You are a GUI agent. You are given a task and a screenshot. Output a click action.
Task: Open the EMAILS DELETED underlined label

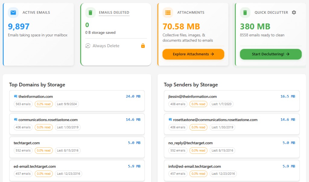[x=114, y=12]
